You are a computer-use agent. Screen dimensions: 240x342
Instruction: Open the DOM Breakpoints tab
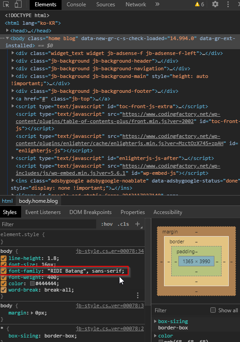pyautogui.click(x=90, y=212)
